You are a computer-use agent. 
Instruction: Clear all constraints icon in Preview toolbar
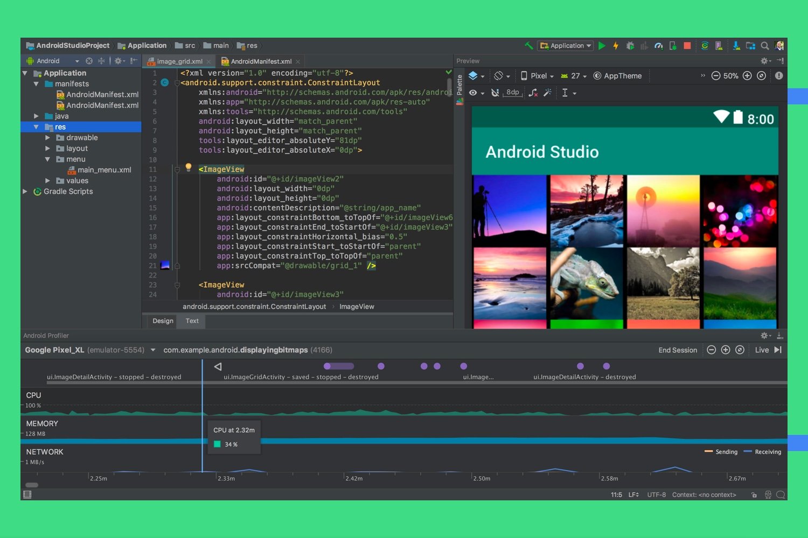coord(533,93)
